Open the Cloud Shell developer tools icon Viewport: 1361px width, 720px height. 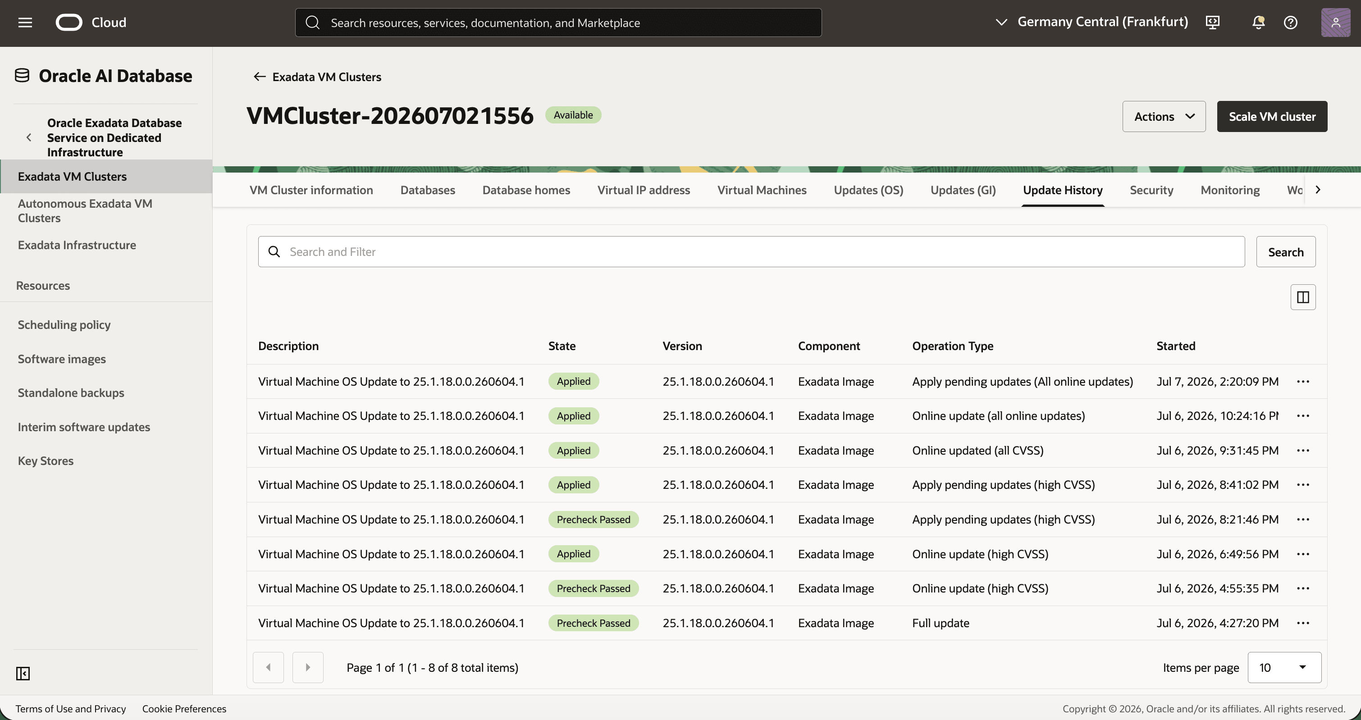point(1213,22)
